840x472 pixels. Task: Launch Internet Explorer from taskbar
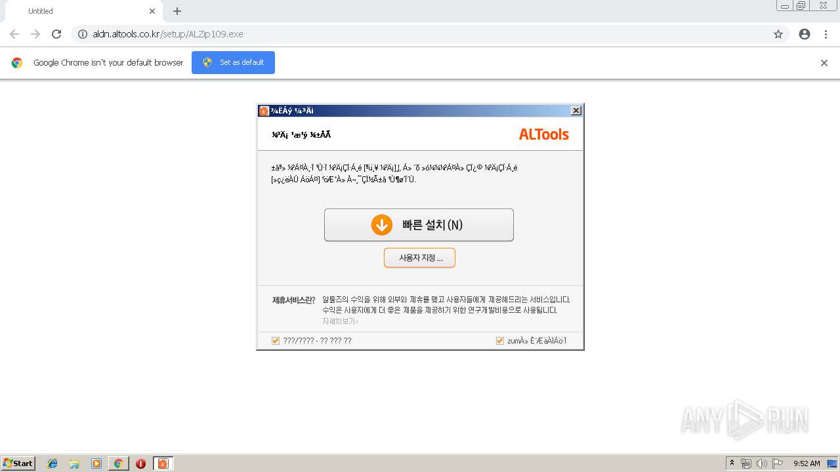point(52,463)
